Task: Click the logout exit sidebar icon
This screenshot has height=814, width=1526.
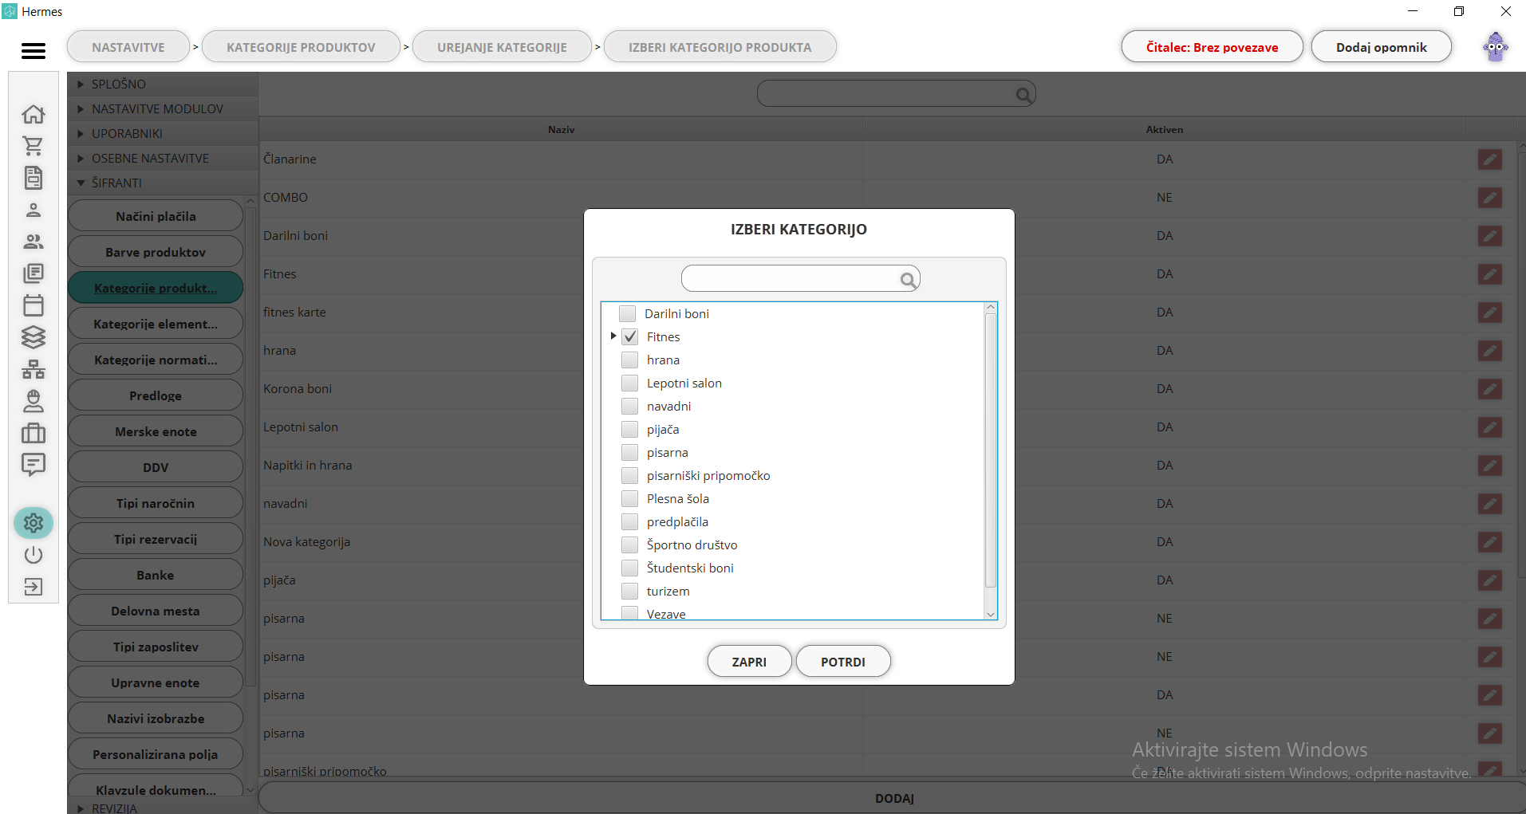Action: [34, 587]
